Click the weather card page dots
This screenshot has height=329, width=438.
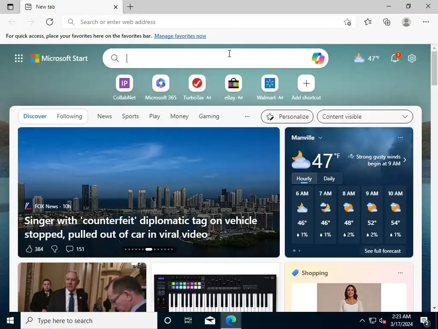[x=297, y=251]
